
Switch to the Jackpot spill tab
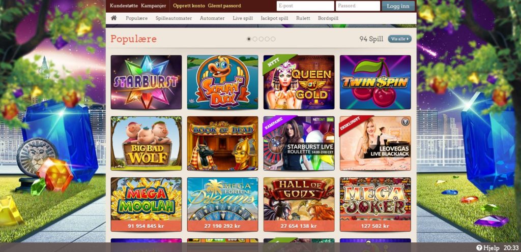tap(274, 18)
